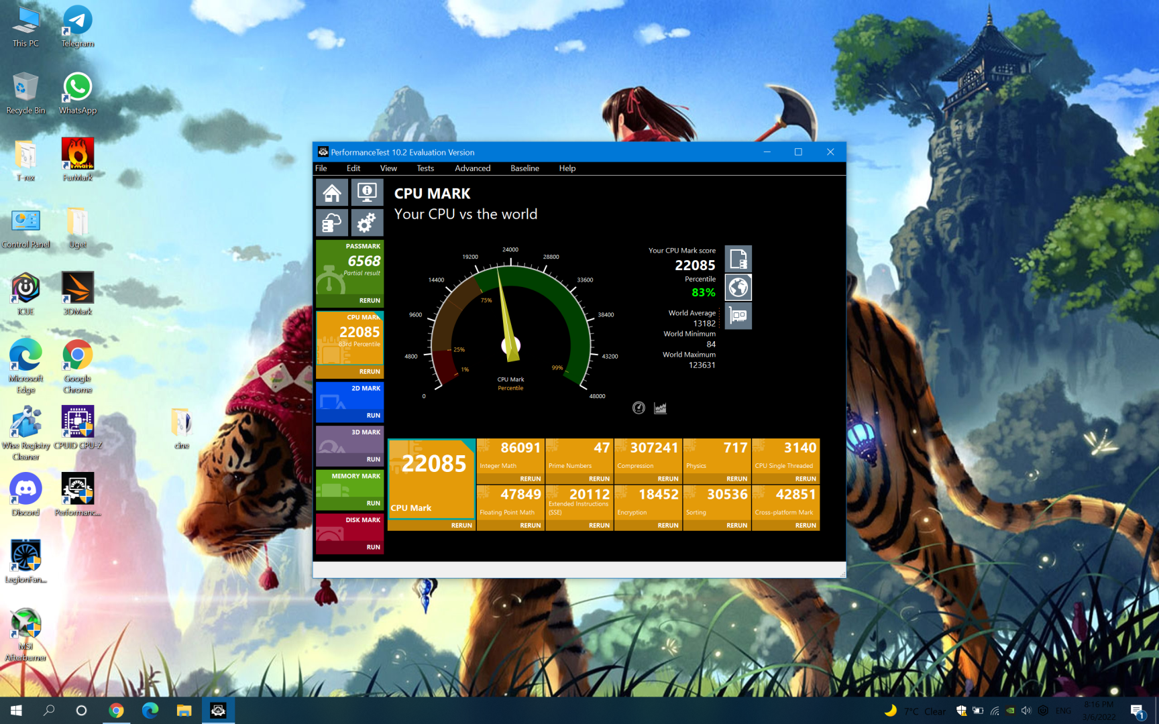Select the Control Panel desktop icon
This screenshot has width=1159, height=724.
point(25,228)
